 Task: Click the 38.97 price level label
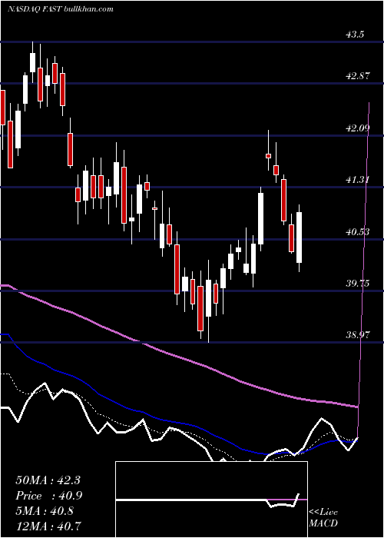point(358,335)
